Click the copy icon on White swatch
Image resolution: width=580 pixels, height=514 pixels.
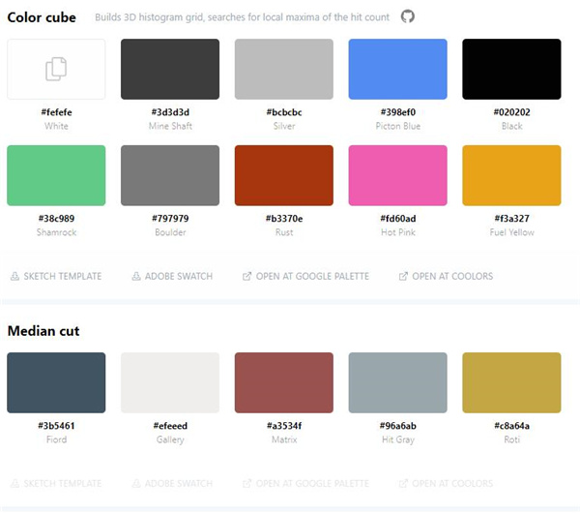click(x=56, y=69)
